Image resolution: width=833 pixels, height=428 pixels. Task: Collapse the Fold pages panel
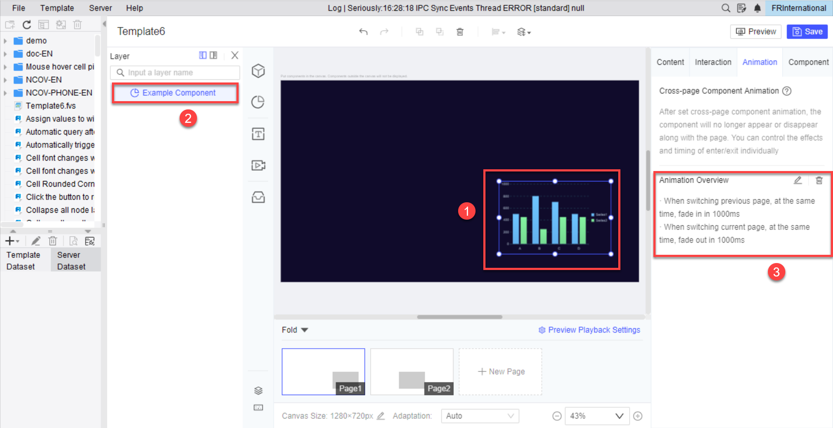[295, 330]
